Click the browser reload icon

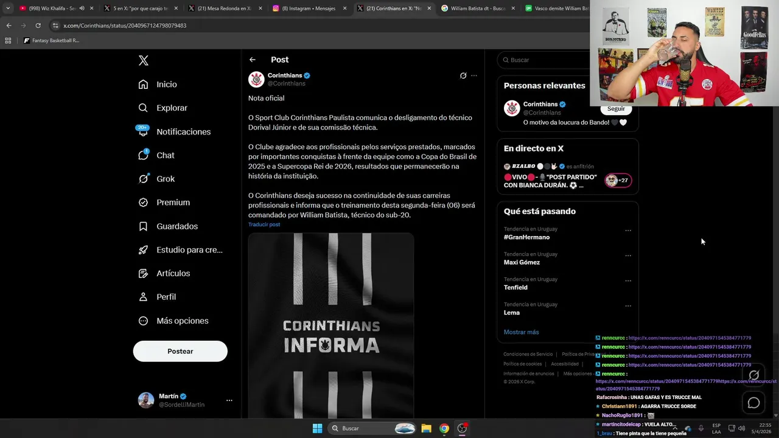38,26
